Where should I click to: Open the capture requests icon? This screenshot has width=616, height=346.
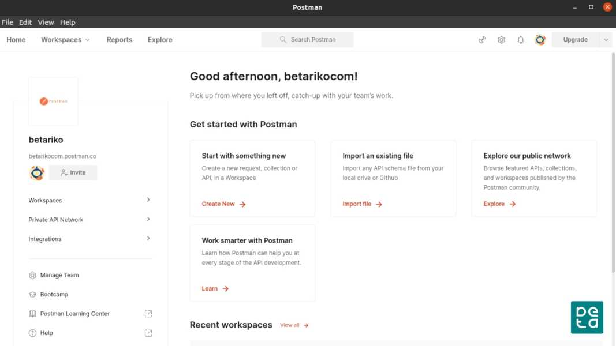(x=482, y=39)
